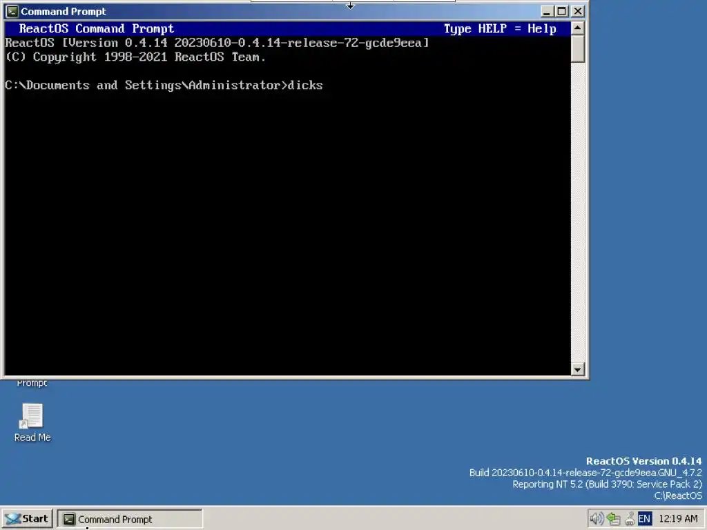Click the Copyright 1998-2021 ReactOS Team line
Screen dimensions: 707x530
point(135,57)
